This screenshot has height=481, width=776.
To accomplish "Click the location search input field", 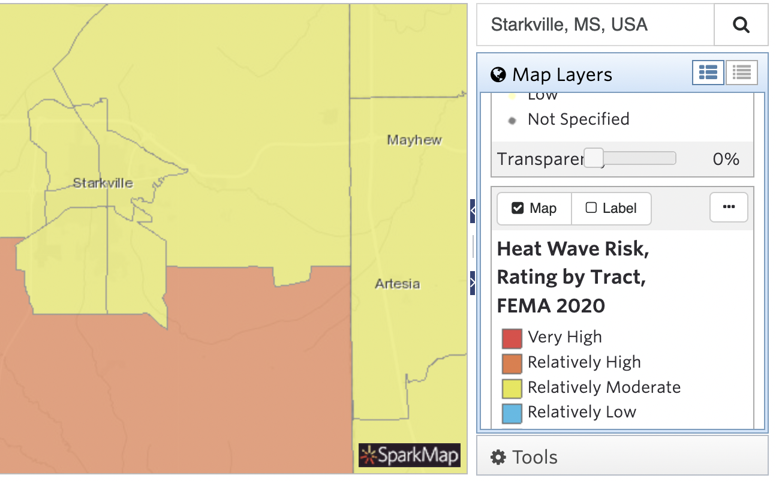I will coord(595,25).
